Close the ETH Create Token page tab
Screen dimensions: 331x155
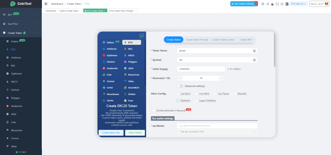coord(105,11)
